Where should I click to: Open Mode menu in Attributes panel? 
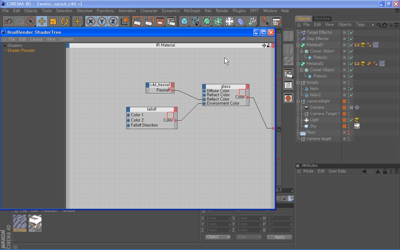[308, 171]
